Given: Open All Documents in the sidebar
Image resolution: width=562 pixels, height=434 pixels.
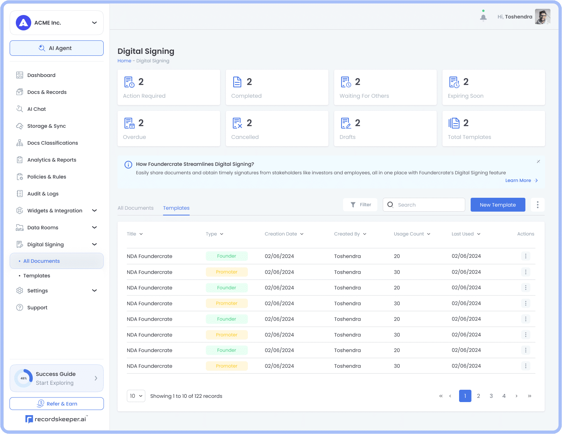Looking at the screenshot, I should [x=57, y=261].
